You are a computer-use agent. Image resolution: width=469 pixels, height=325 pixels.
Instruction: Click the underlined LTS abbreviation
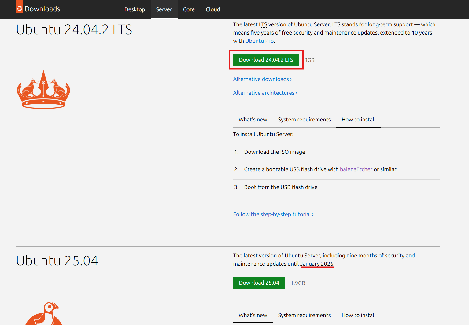[x=263, y=24]
